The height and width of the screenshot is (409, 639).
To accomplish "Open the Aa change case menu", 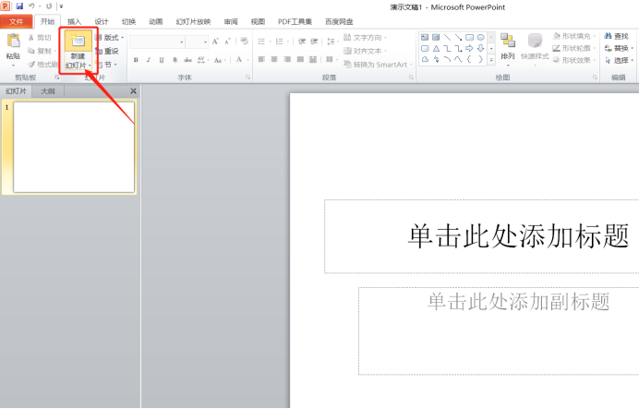I will pyautogui.click(x=219, y=60).
